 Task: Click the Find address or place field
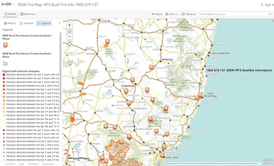click(234, 14)
